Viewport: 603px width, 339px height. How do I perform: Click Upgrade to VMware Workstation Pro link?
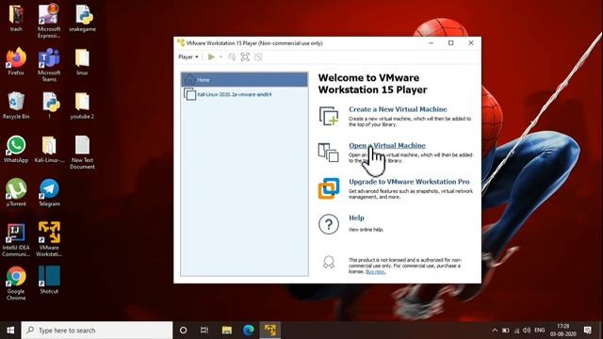pyautogui.click(x=409, y=182)
